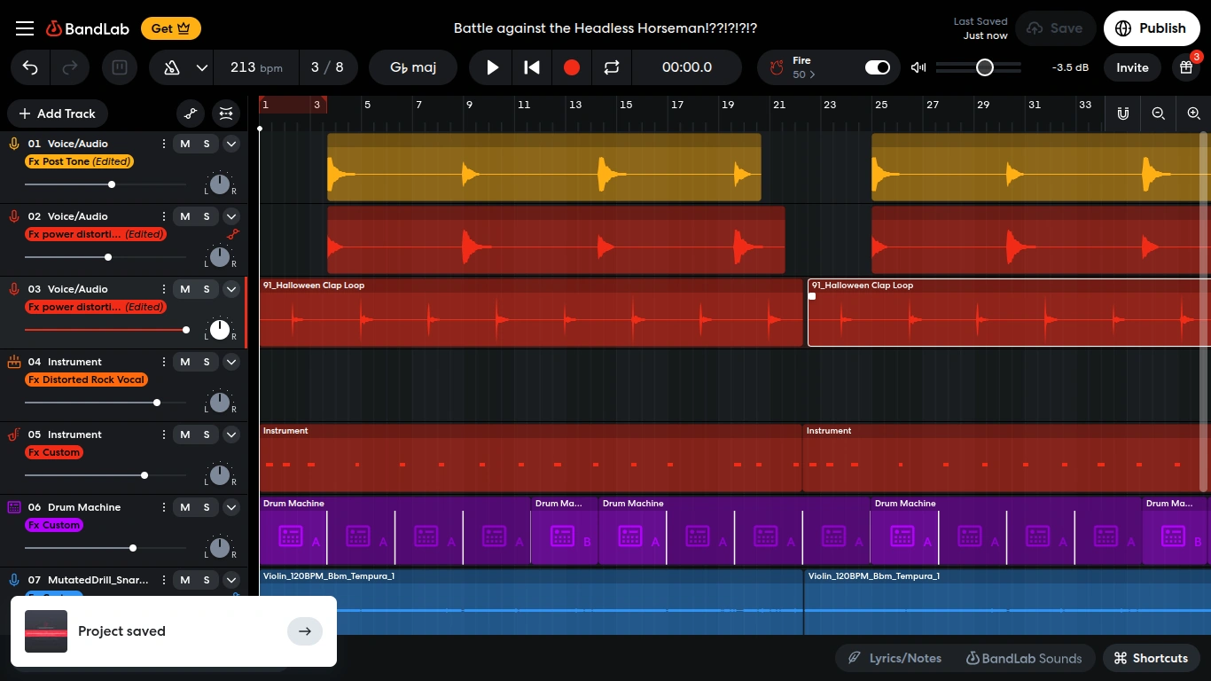Mute the 01 Voice/Audio track
This screenshot has width=1211, height=681.
pos(185,144)
